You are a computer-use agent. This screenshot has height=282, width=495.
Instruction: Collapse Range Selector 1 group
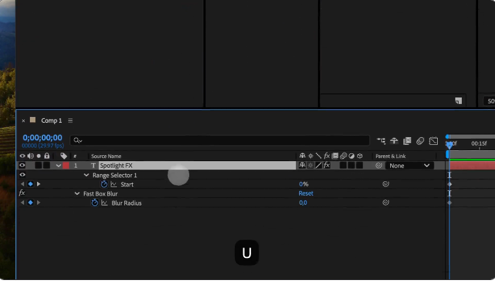86,175
